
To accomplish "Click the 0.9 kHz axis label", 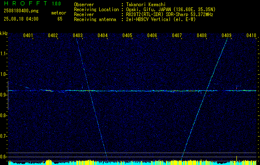I will [x=3, y=95].
